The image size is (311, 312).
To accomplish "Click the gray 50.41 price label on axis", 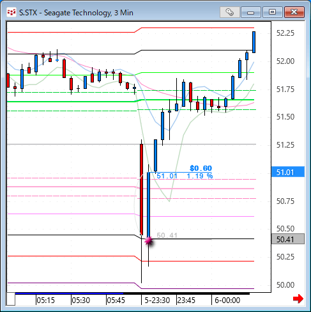I will point(288,239).
